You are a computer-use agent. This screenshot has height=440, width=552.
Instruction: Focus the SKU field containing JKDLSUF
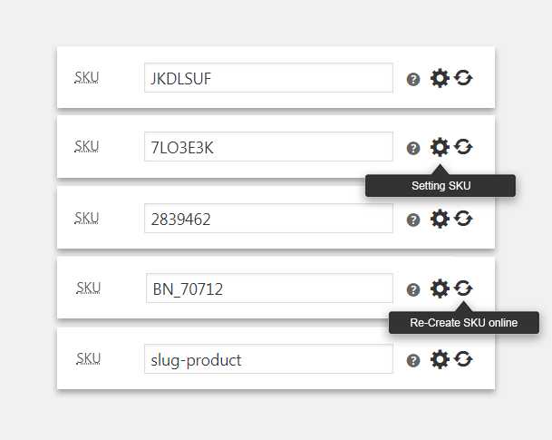(x=268, y=78)
